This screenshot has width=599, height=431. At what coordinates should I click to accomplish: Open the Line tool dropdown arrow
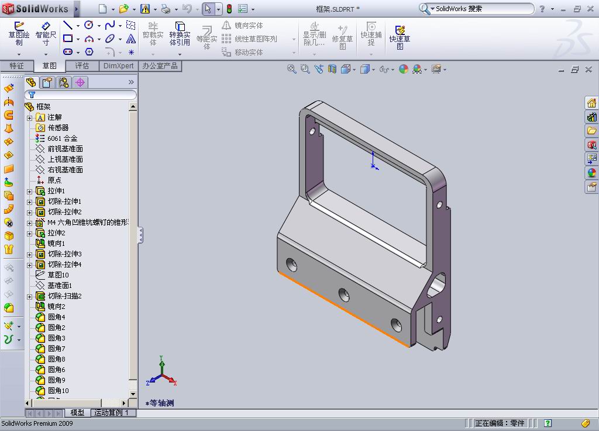point(78,26)
